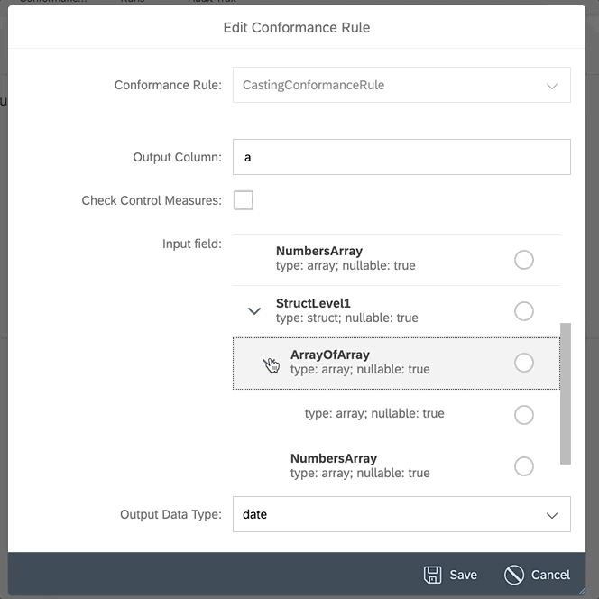Viewport: 599px width, 599px height.
Task: Click into the Output Column input field
Action: [x=401, y=157]
